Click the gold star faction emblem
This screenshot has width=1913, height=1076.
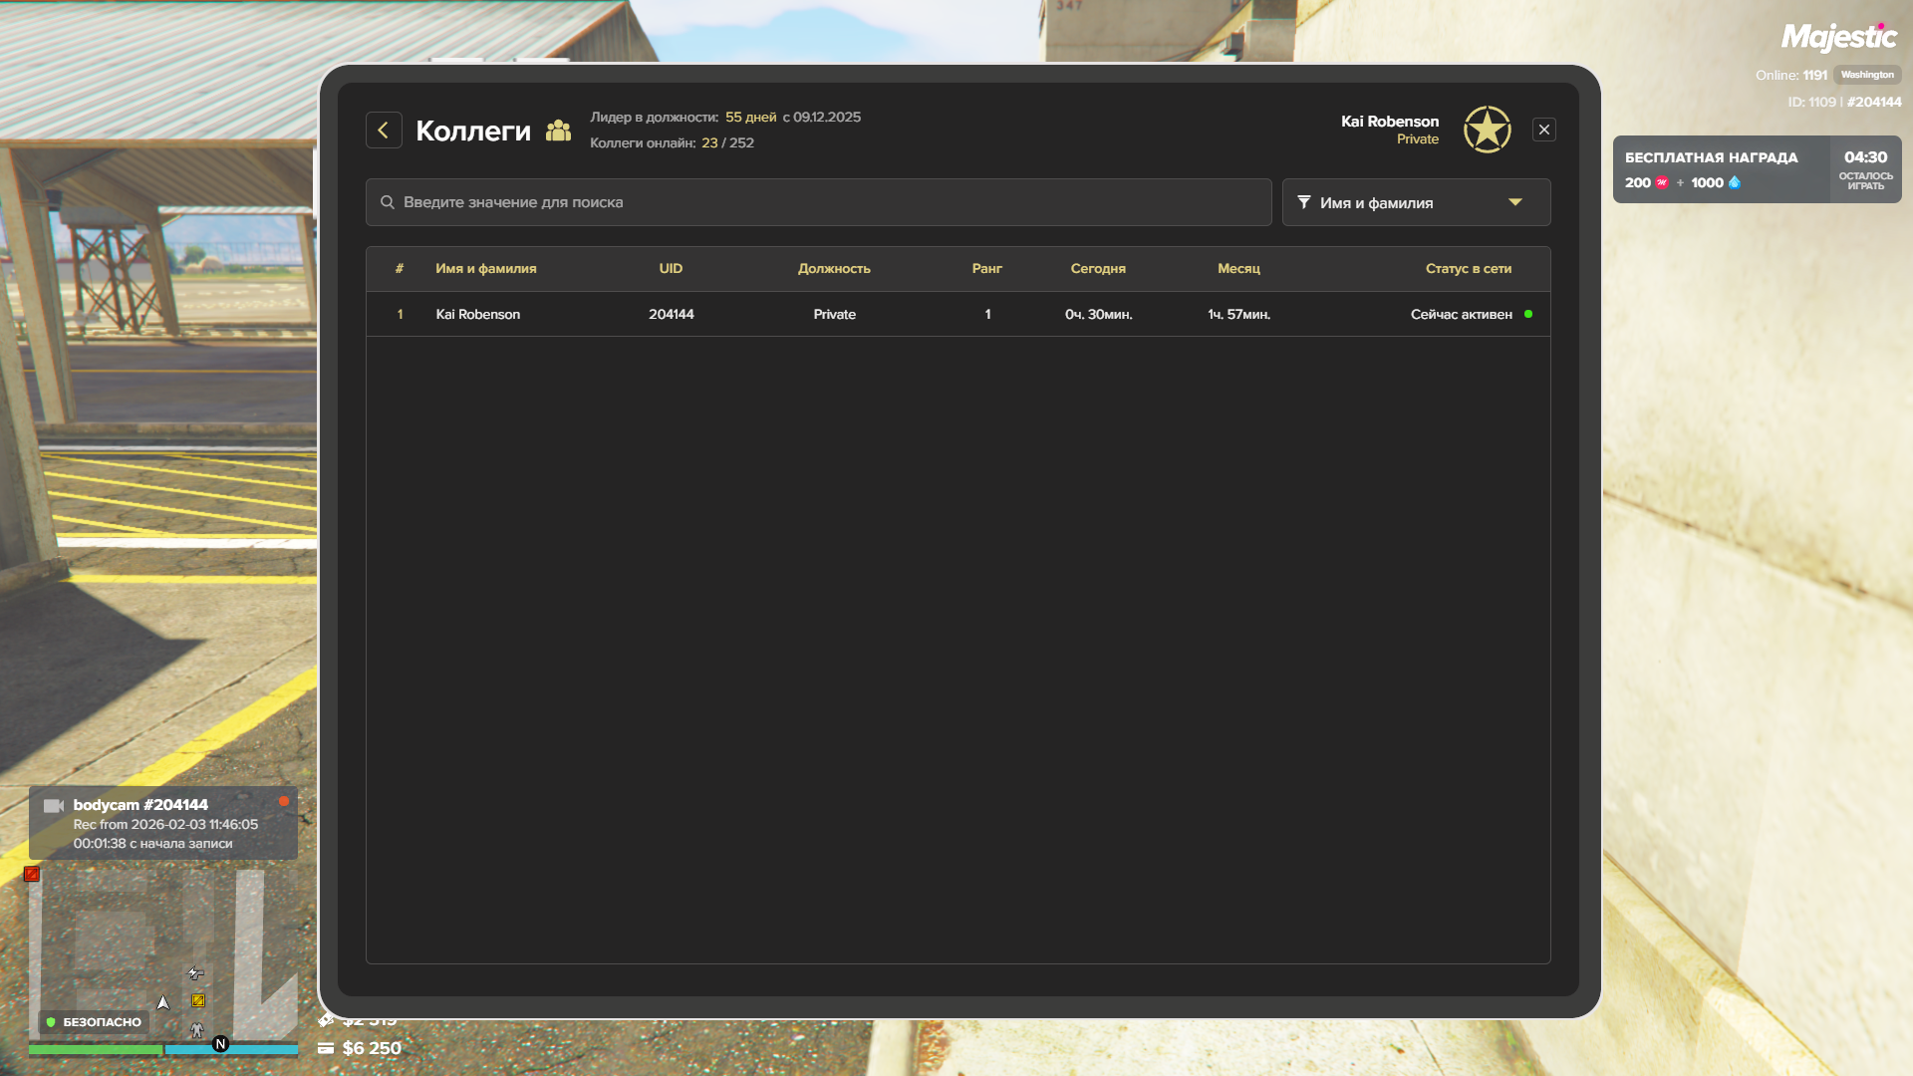click(1487, 130)
